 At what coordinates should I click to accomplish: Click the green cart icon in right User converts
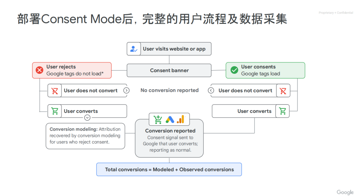pyautogui.click(x=282, y=111)
